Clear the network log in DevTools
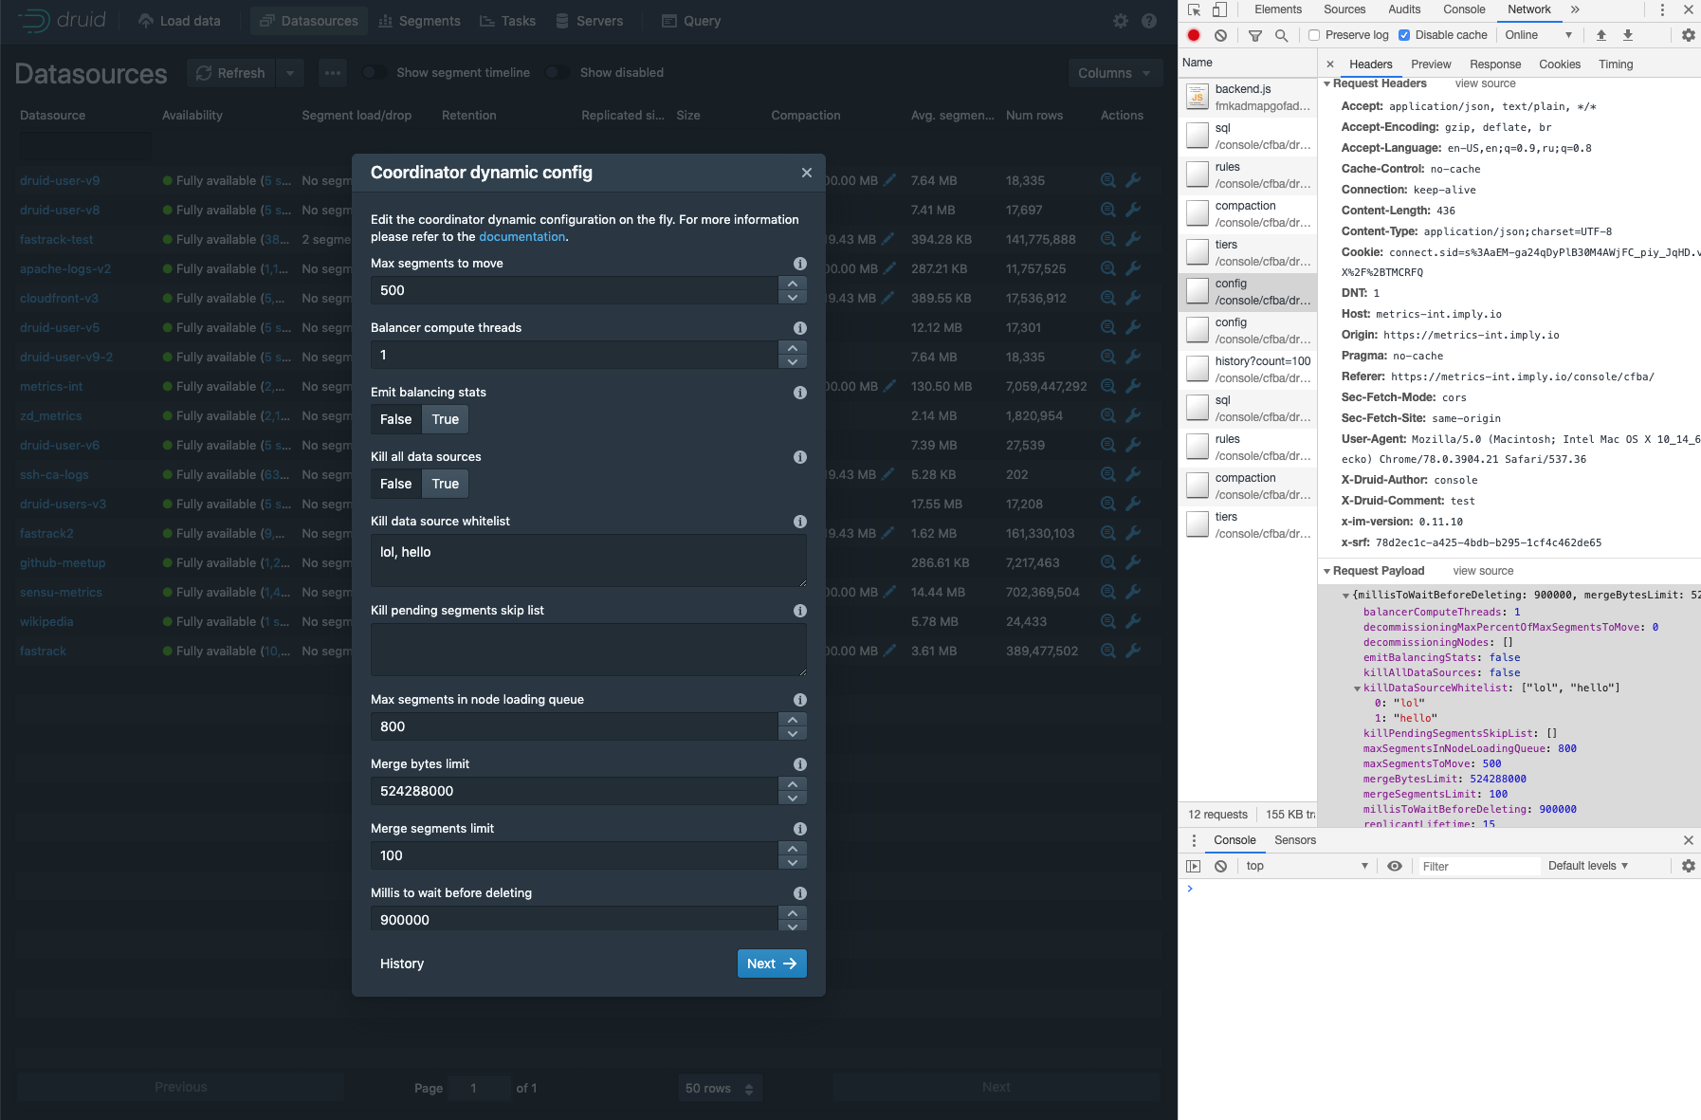The width and height of the screenshot is (1701, 1120). pyautogui.click(x=1221, y=35)
